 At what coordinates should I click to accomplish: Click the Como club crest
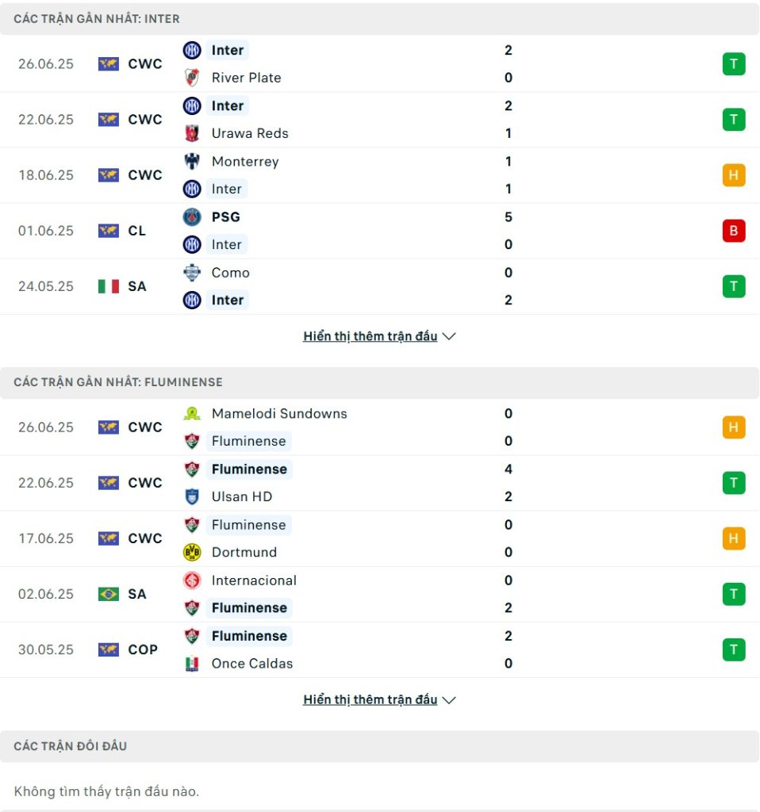[x=192, y=273]
